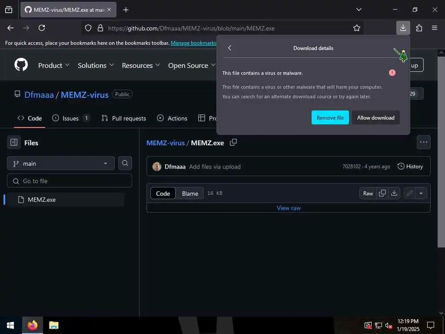Copy the file path icon
This screenshot has height=334, width=445.
(x=233, y=142)
